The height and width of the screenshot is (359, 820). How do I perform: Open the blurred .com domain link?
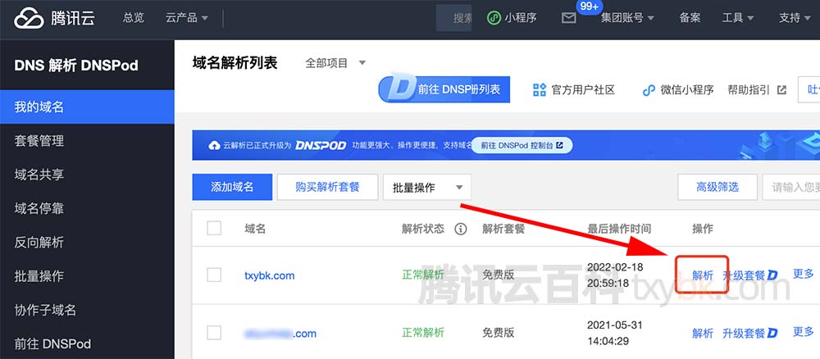tap(280, 334)
